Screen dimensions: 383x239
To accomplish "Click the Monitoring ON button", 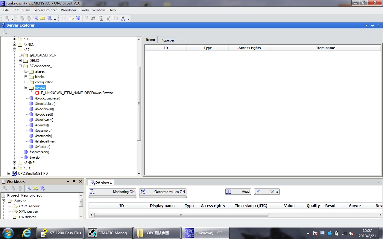I will tap(113, 192).
